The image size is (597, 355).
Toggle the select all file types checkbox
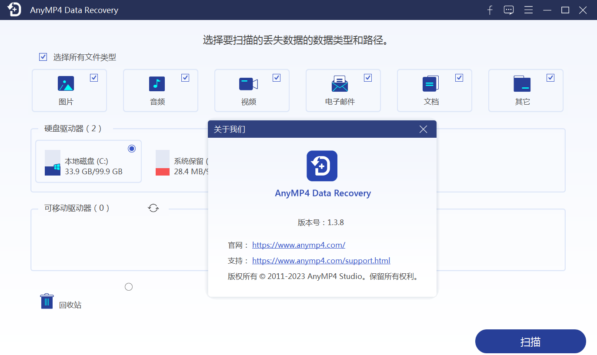point(43,57)
